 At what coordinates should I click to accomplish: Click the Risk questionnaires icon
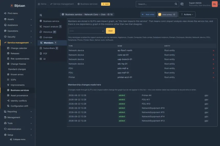tap(8, 59)
